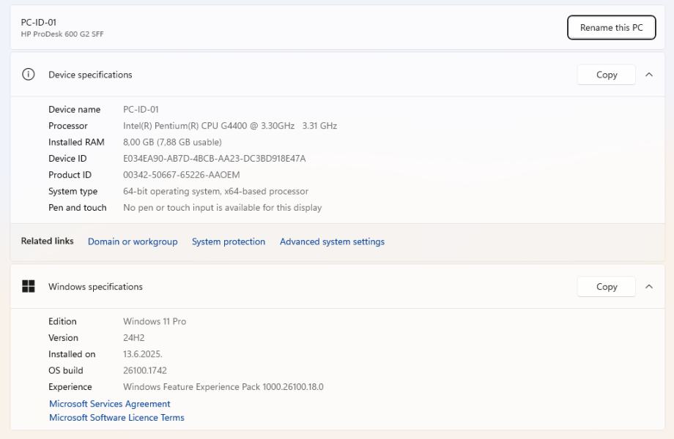
Task: Click the Related links label
Action: click(48, 241)
